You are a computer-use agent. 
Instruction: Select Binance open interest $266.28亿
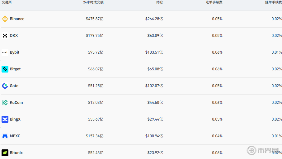coord(154,19)
